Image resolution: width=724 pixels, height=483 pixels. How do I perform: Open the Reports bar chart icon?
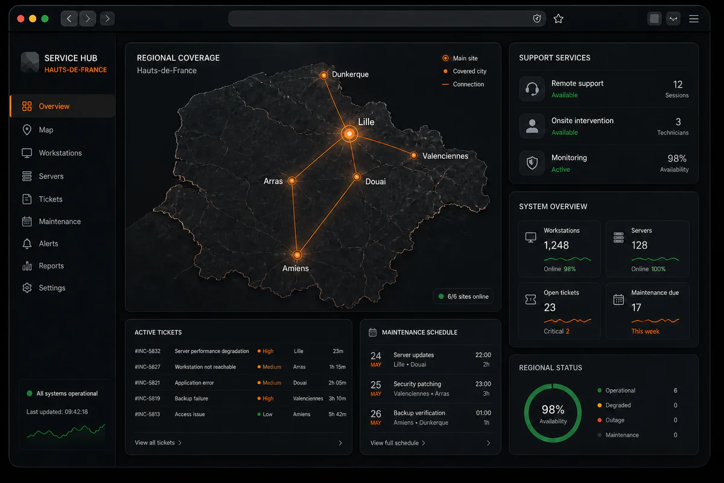(27, 266)
